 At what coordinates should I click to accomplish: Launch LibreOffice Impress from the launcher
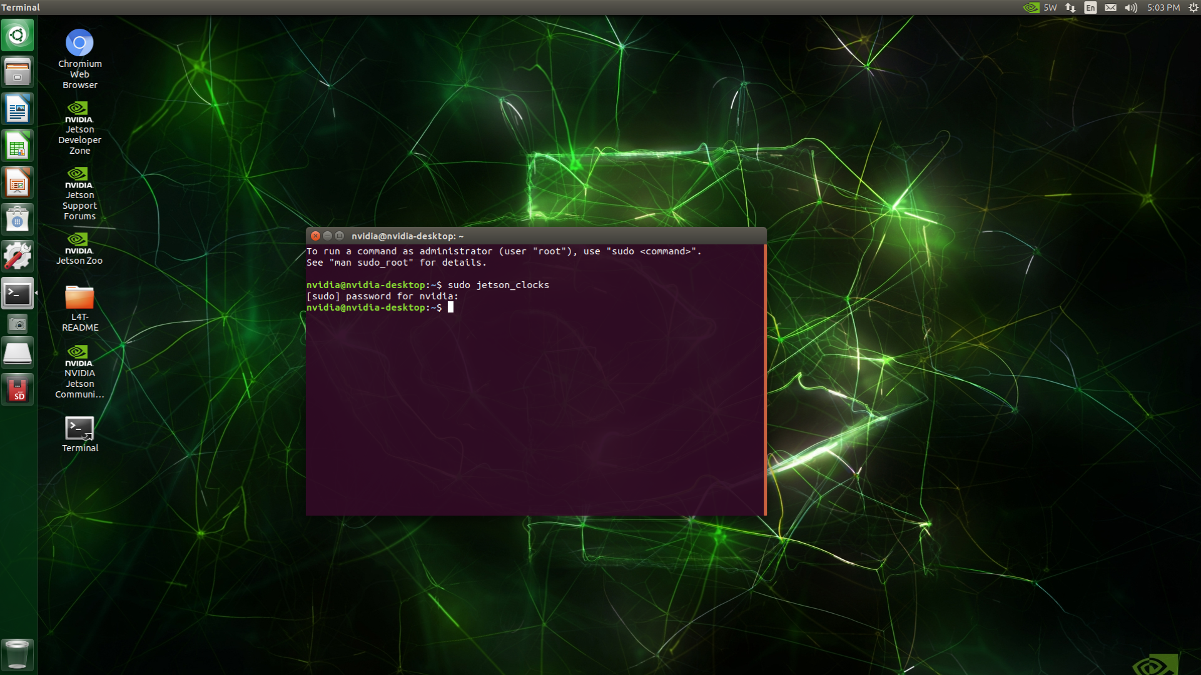[x=18, y=182]
